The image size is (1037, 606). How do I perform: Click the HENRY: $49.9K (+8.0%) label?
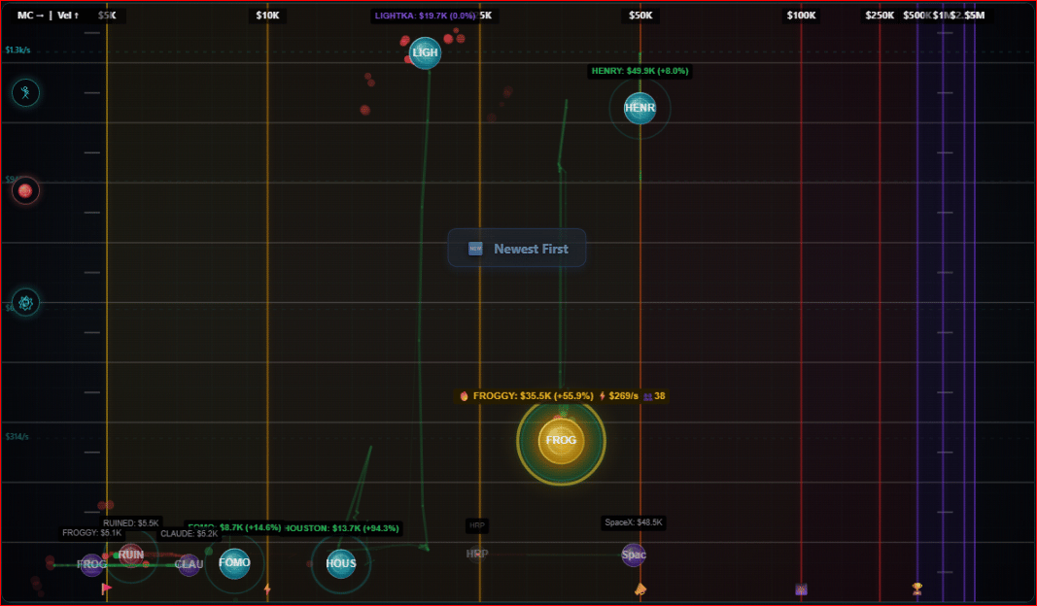pos(639,71)
